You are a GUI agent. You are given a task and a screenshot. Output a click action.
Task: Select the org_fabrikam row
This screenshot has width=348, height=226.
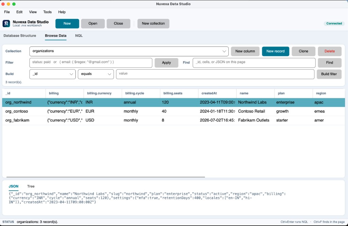tap(174, 120)
